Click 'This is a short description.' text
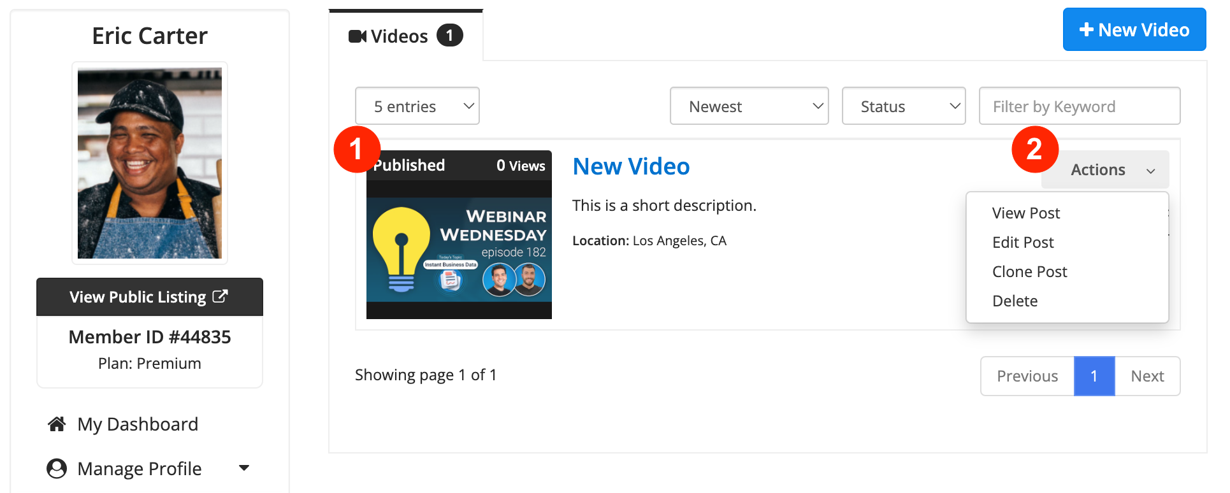The image size is (1230, 493). 664,205
